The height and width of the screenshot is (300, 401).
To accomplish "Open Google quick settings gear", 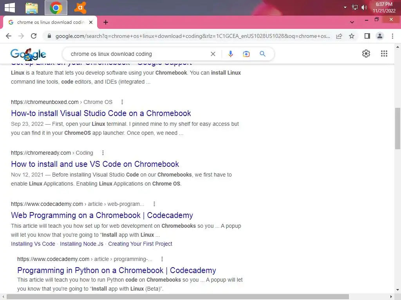I will 366,54.
